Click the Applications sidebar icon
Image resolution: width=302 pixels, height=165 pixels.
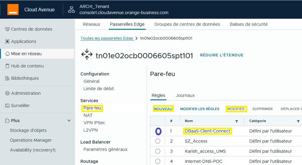coord(7,41)
